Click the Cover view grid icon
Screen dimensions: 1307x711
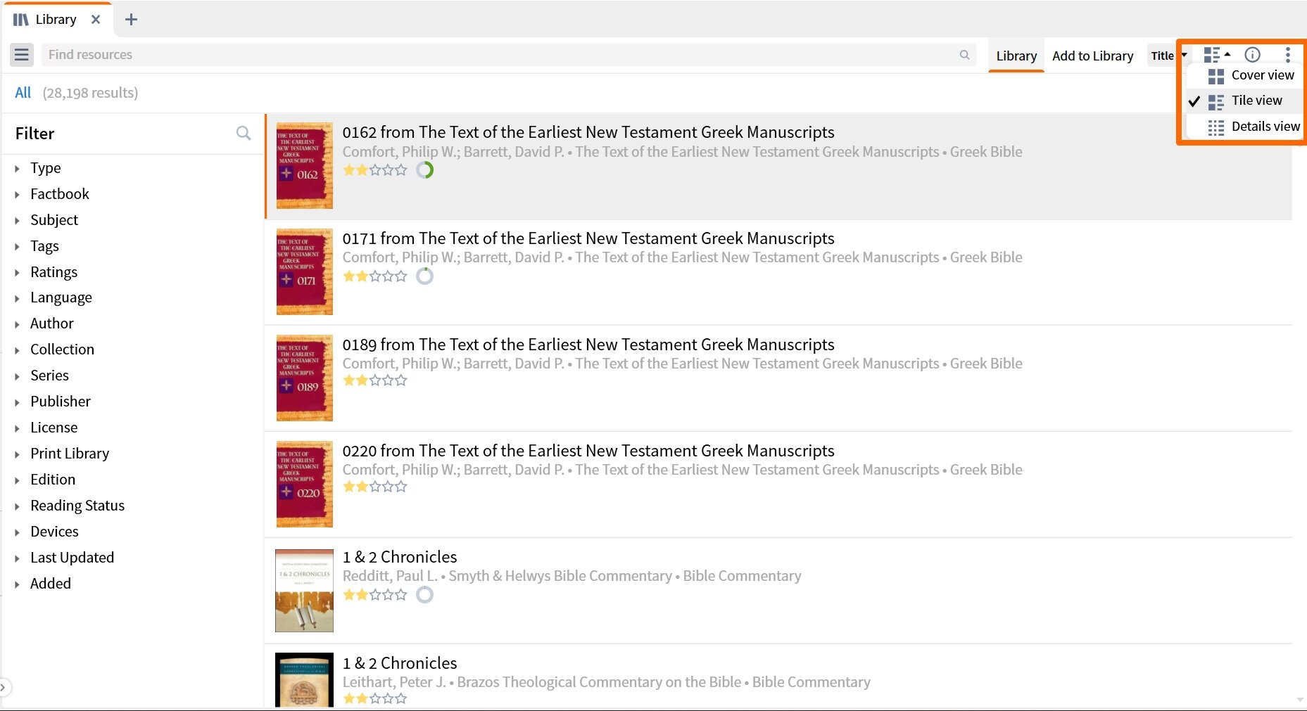(1216, 76)
